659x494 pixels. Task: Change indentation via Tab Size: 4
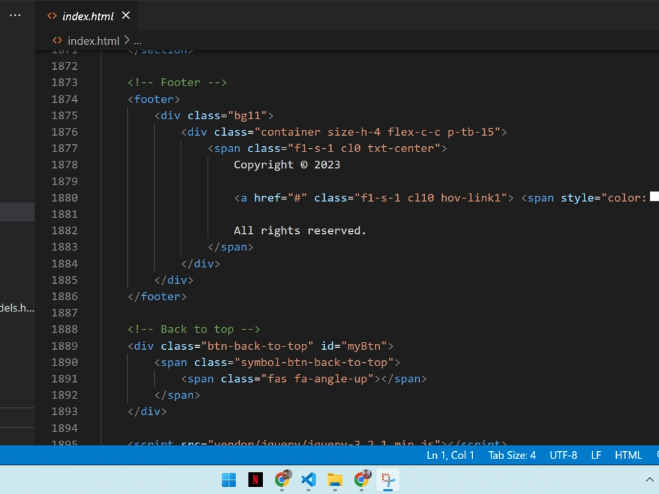pos(512,455)
